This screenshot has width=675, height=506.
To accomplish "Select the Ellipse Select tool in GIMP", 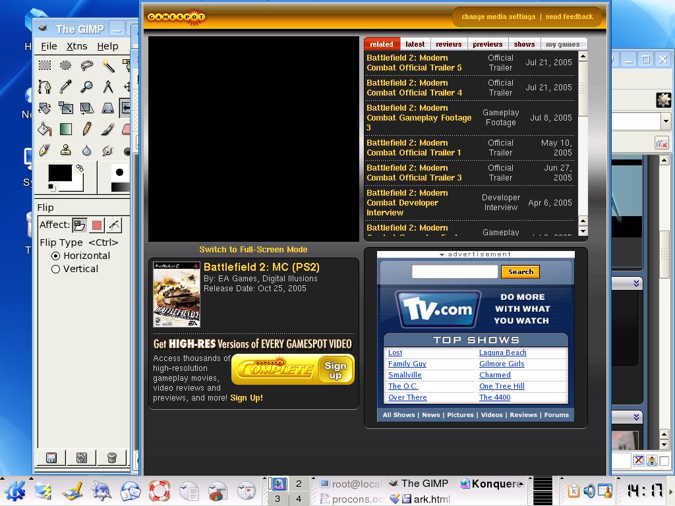I will (x=65, y=65).
